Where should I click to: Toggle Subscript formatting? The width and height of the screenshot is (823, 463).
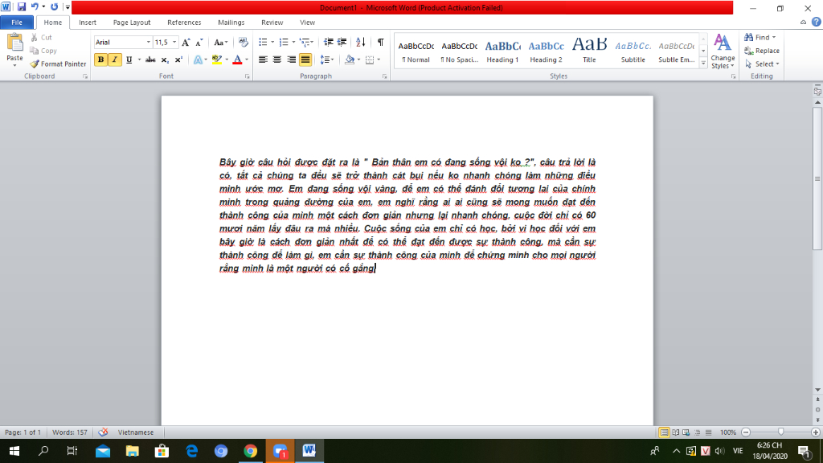click(x=164, y=59)
